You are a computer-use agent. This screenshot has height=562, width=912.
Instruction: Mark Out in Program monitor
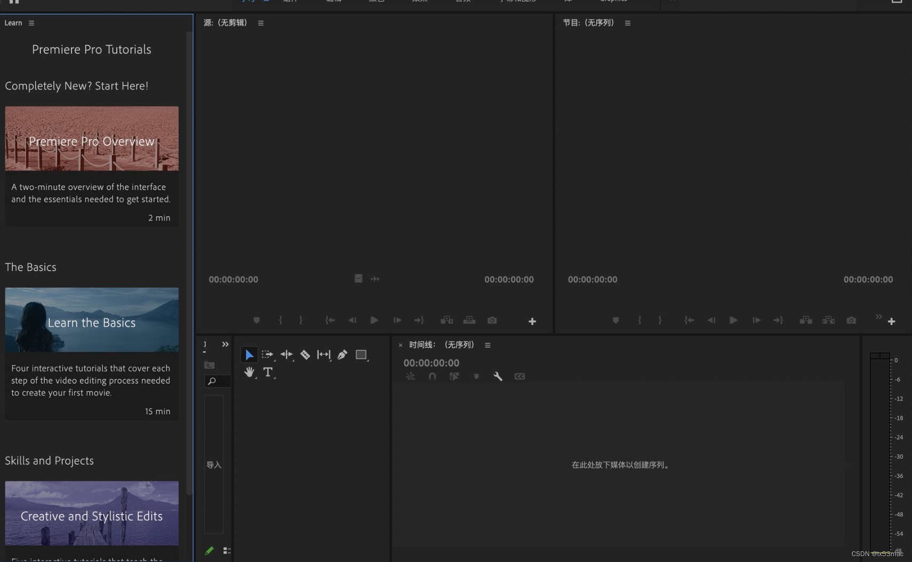point(660,320)
